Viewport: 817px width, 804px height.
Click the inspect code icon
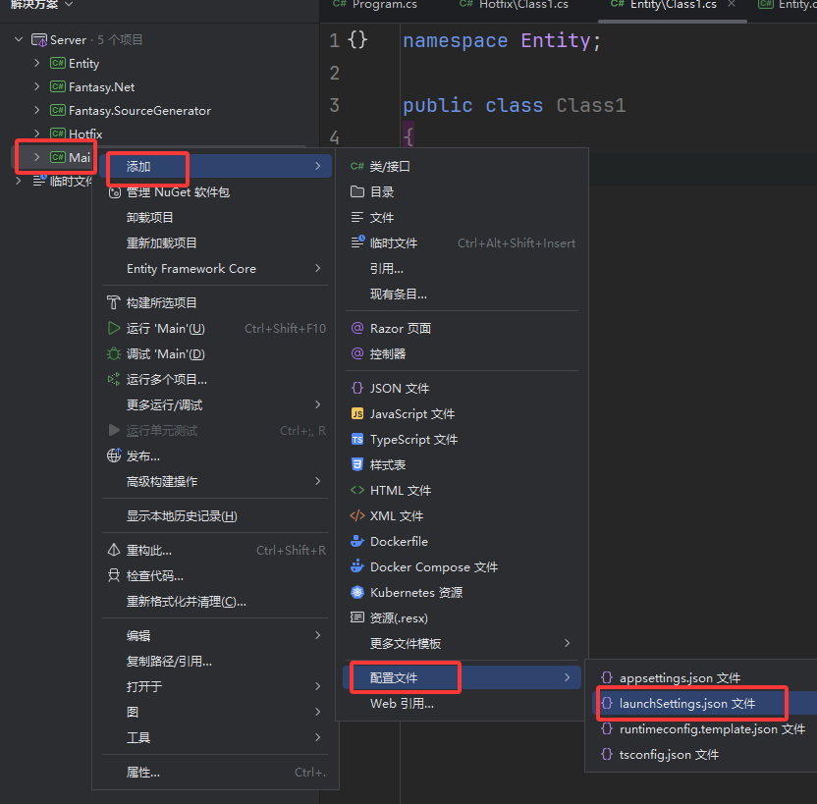click(113, 575)
